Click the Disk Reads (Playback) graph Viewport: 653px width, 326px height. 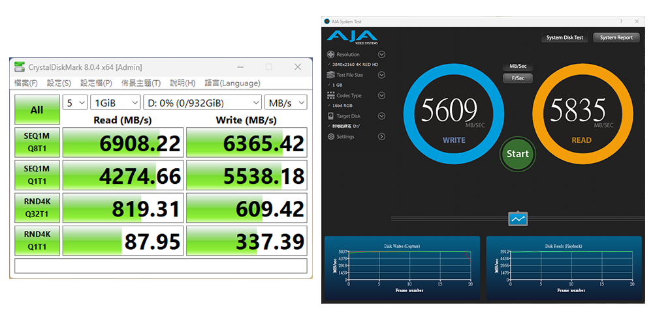point(564,268)
